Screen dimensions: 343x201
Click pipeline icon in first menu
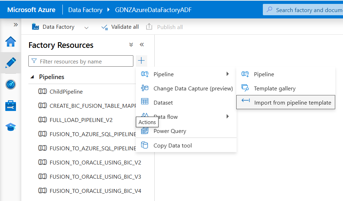pos(145,74)
